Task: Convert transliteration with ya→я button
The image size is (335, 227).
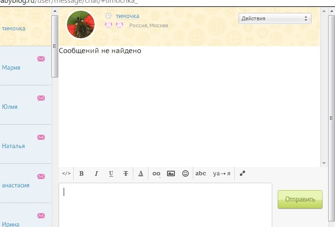Action: (x=221, y=173)
